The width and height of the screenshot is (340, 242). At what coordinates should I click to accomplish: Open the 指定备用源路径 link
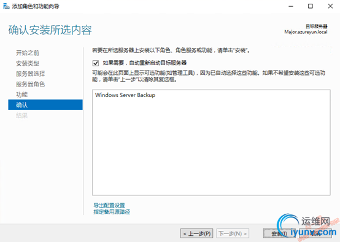coord(112,212)
